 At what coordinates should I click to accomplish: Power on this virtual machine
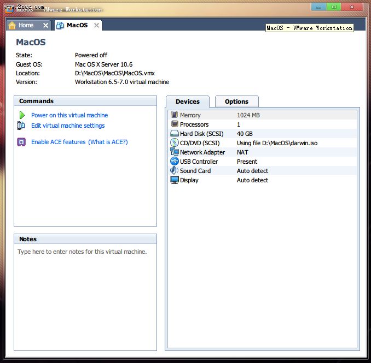pyautogui.click(x=69, y=115)
